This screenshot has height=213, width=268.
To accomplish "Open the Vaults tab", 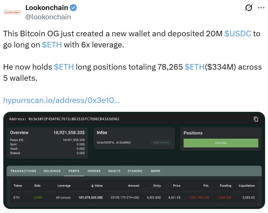I will (114, 171).
